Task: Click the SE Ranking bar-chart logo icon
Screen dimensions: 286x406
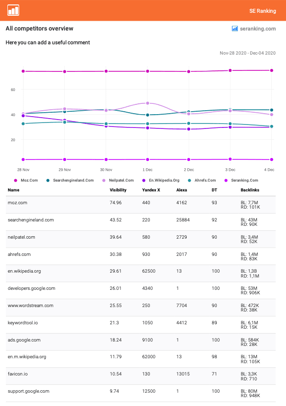Action: tap(13, 10)
